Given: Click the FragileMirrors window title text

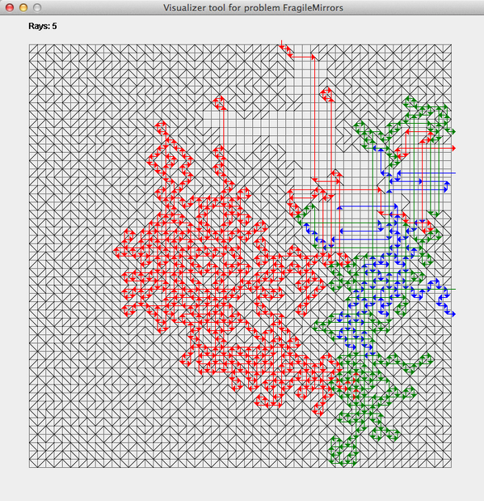Looking at the screenshot, I should point(253,7).
